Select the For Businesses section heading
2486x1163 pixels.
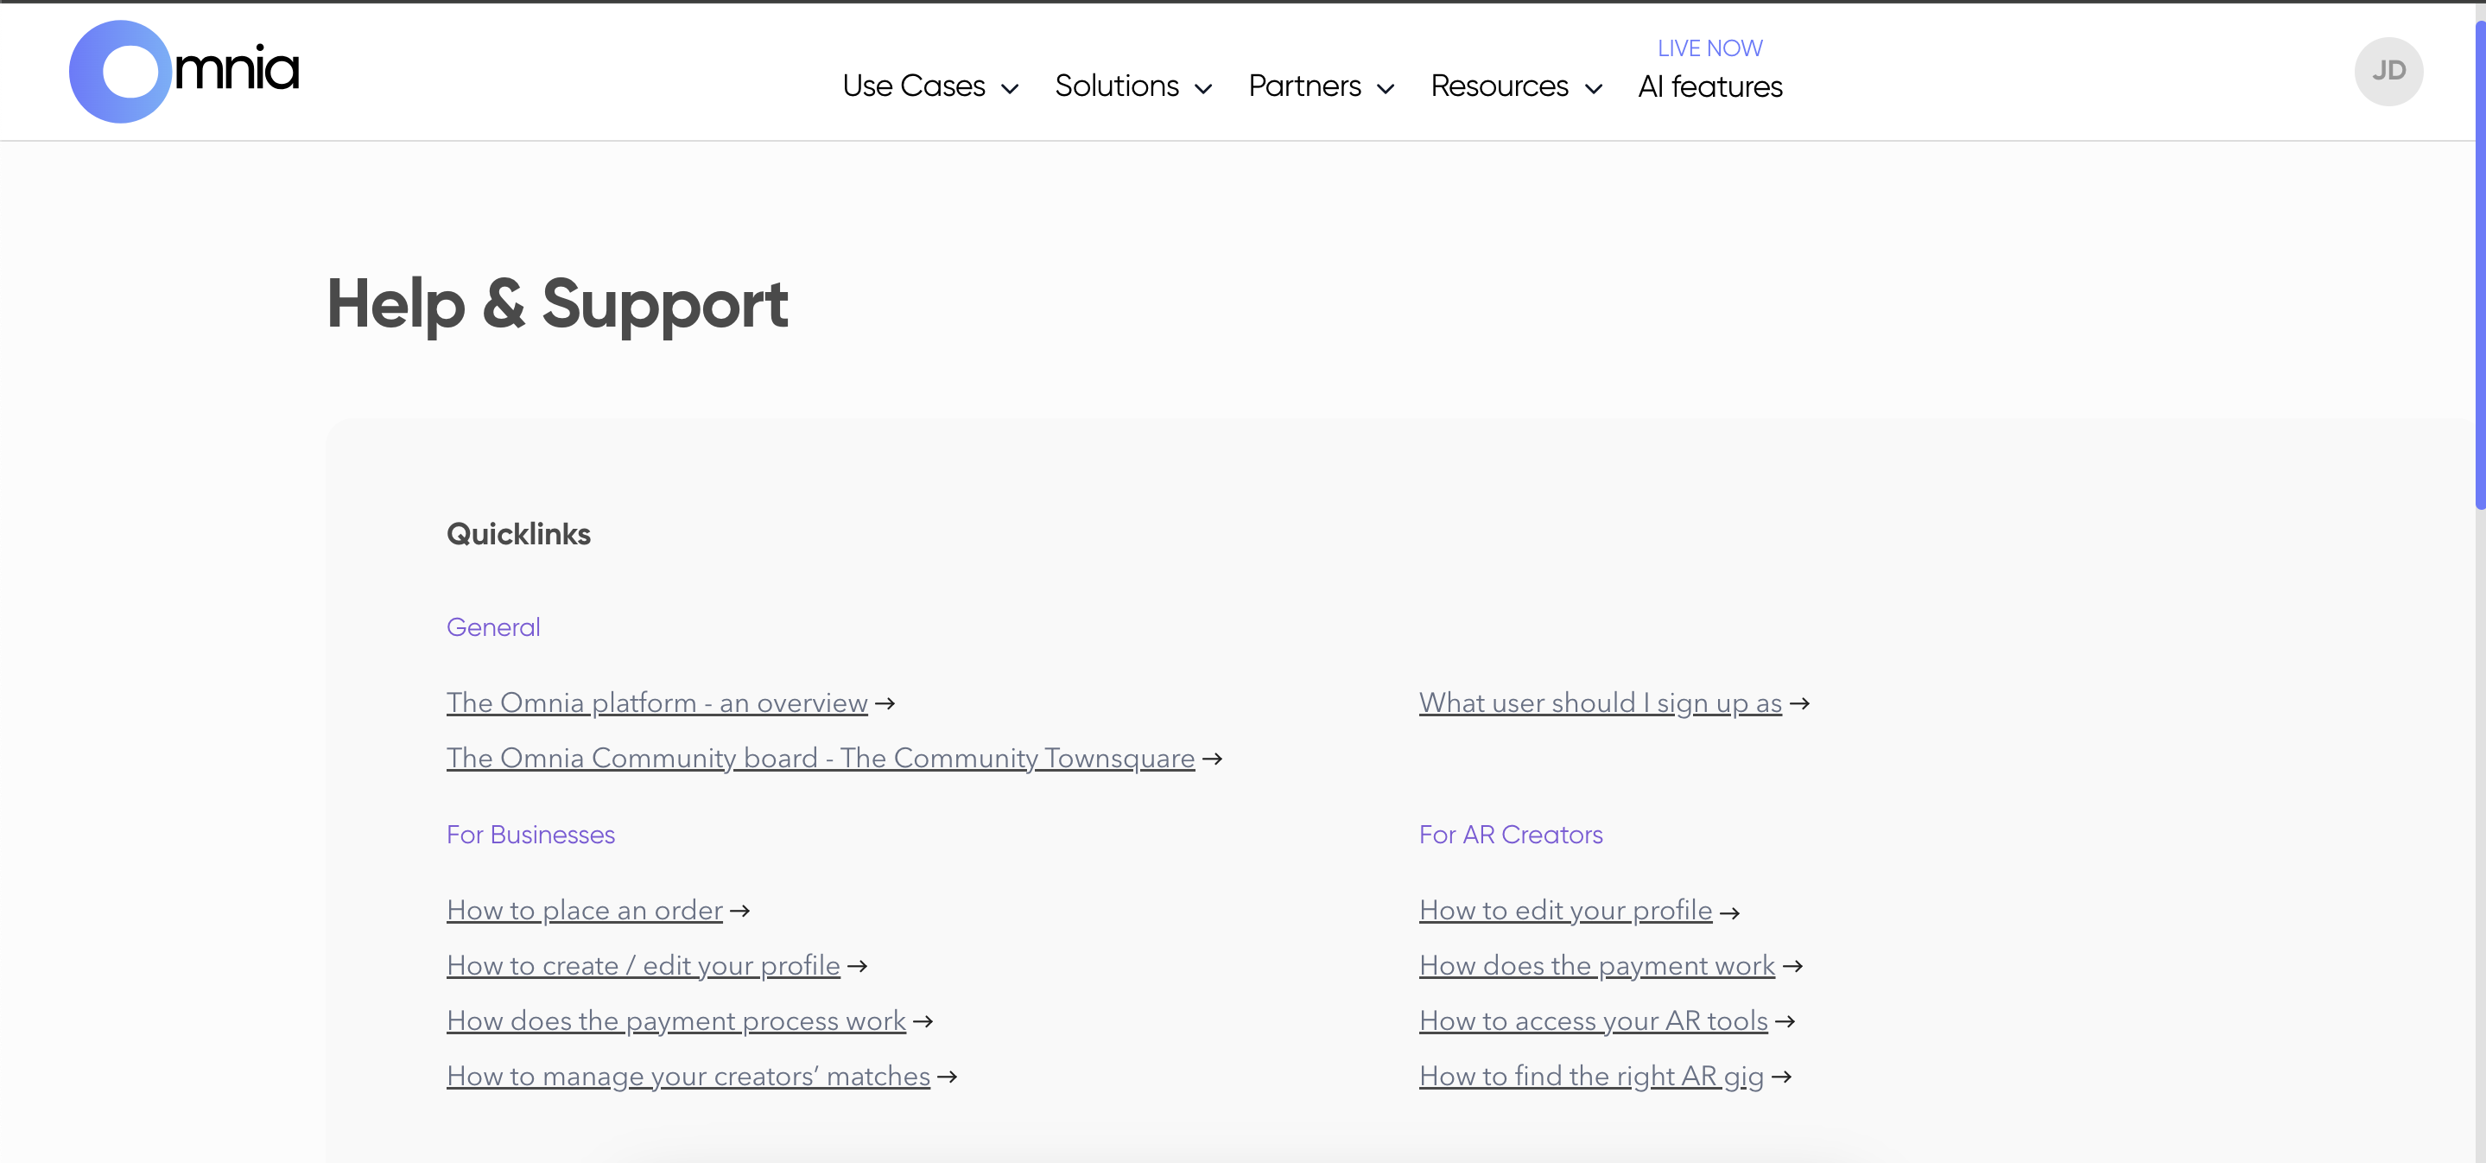[530, 835]
